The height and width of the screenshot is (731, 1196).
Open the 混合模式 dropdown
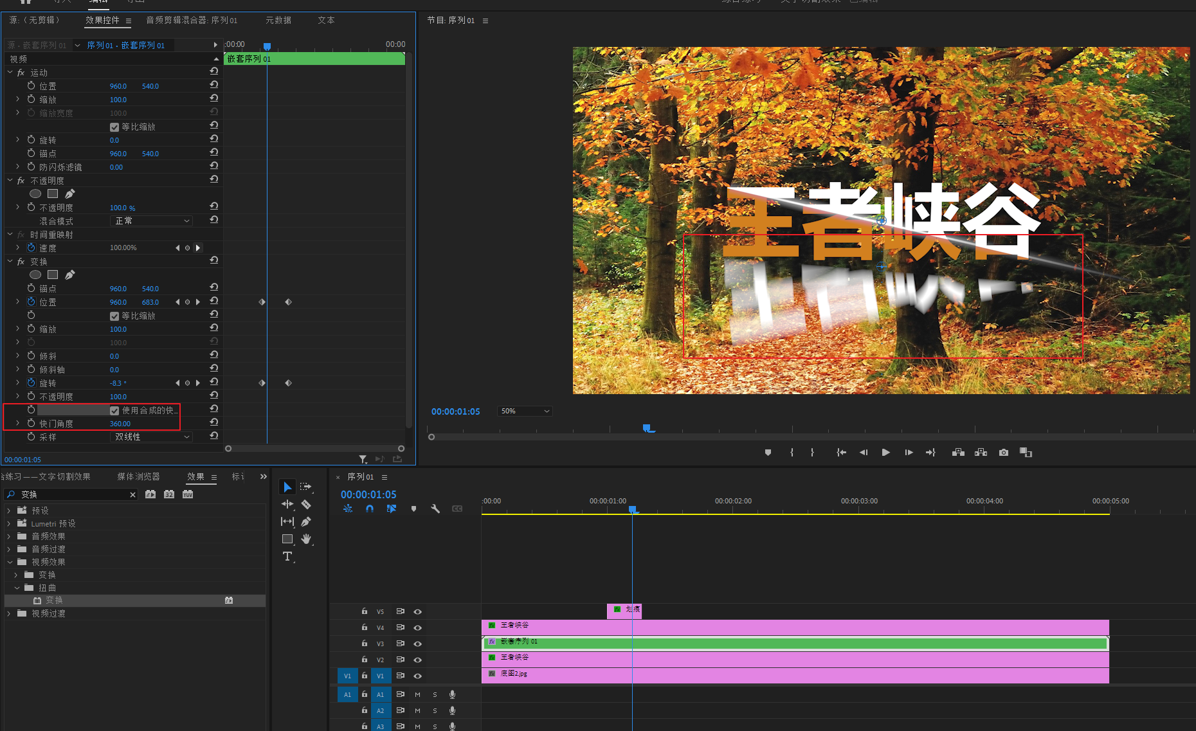point(152,221)
